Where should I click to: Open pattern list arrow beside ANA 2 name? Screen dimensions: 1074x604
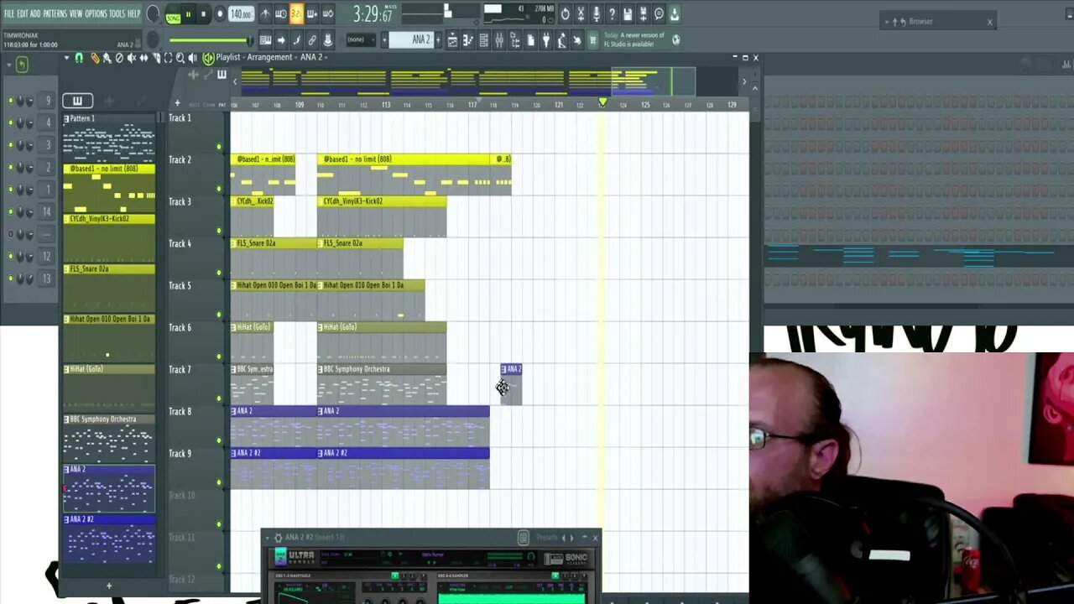pyautogui.click(x=385, y=39)
